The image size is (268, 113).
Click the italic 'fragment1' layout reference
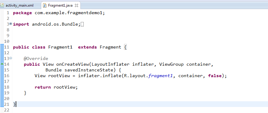point(161,76)
